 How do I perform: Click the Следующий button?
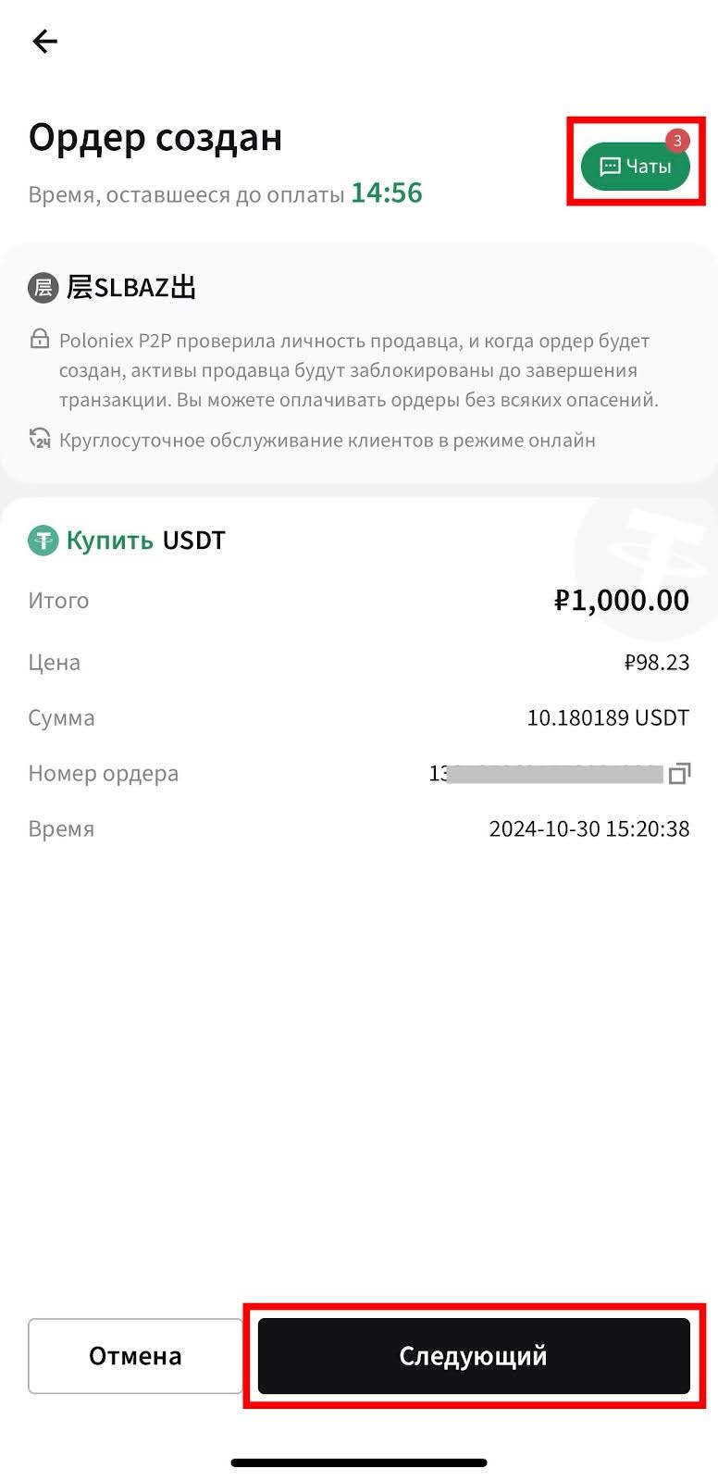474,1356
